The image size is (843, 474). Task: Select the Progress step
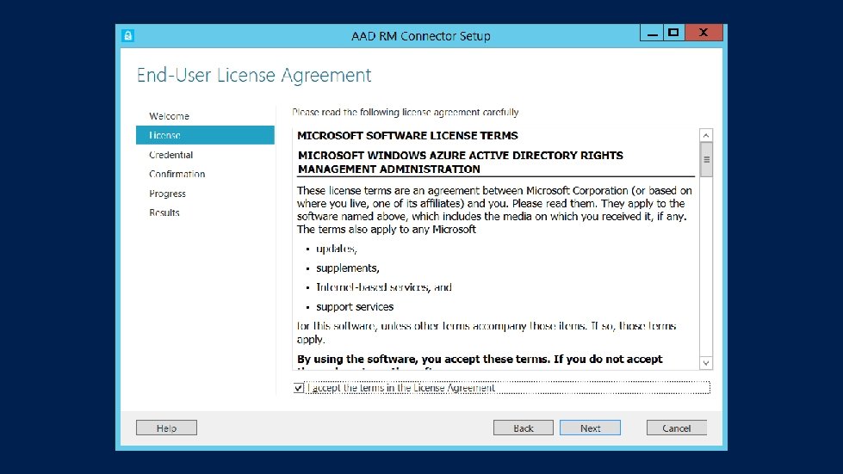pos(168,194)
